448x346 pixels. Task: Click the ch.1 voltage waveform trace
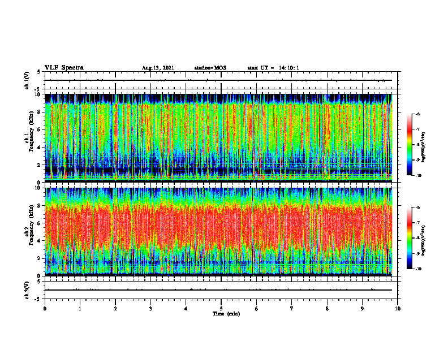click(x=218, y=80)
